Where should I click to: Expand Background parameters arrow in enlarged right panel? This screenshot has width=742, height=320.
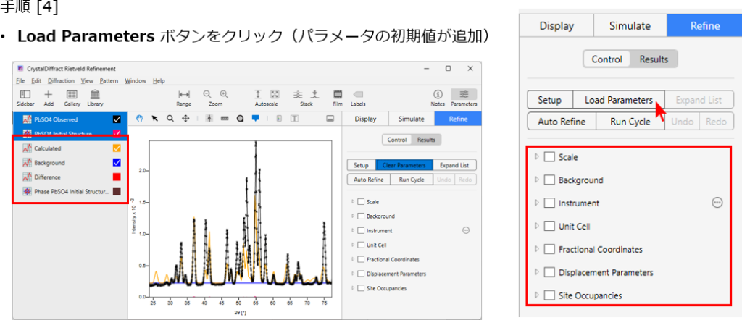click(x=537, y=180)
